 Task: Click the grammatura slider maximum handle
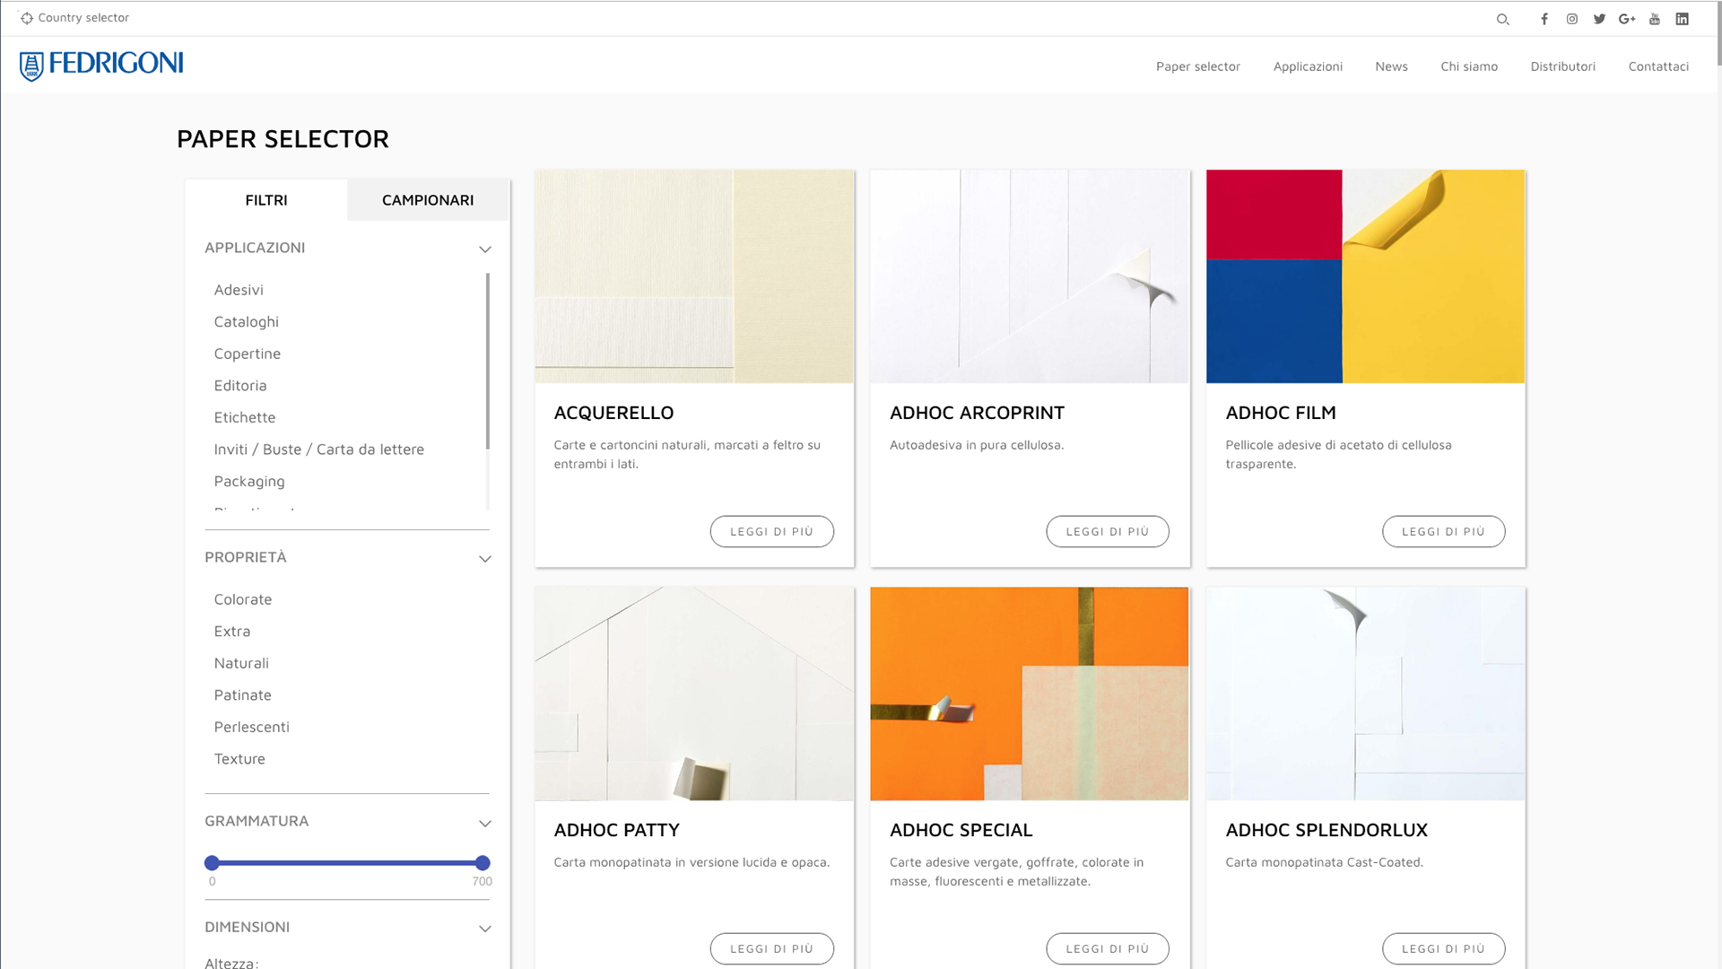[x=483, y=863]
